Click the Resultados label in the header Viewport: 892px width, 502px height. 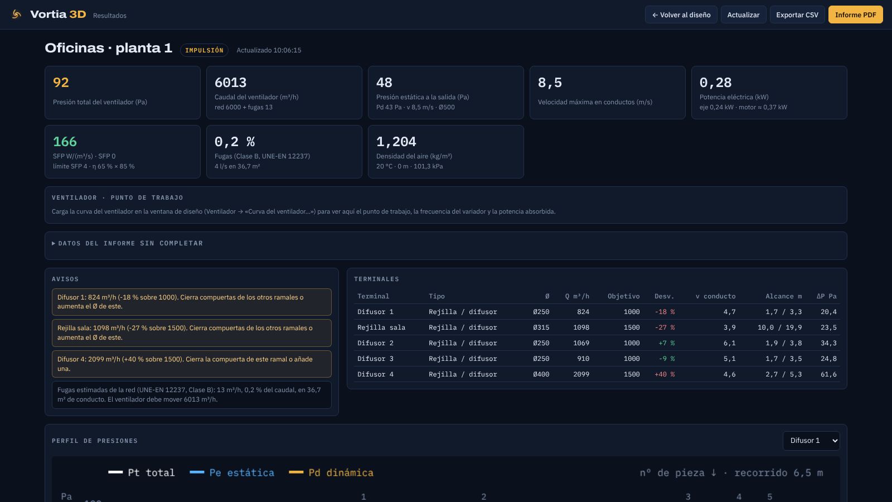pos(110,16)
